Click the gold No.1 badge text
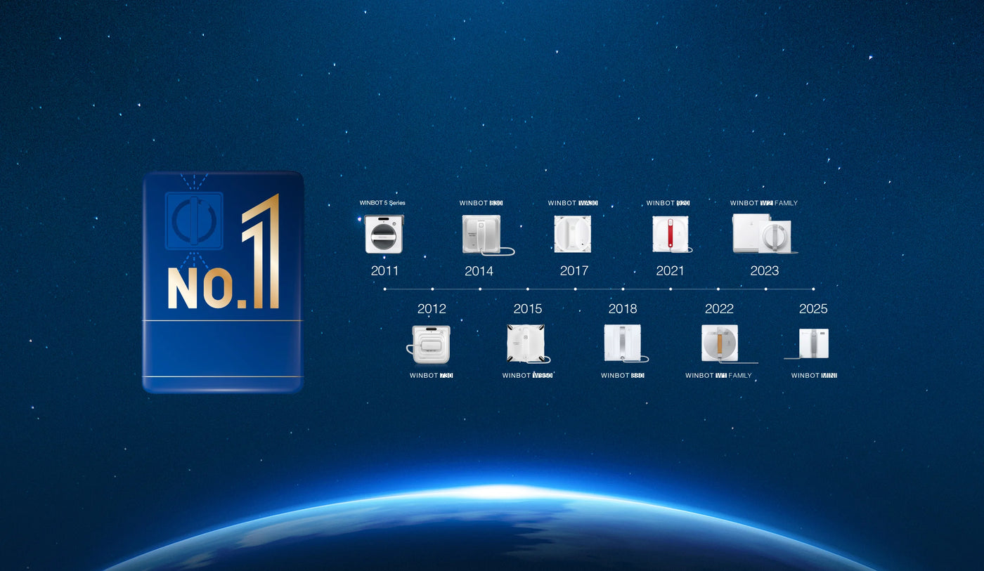Screen dimensions: 984x571 coord(224,267)
